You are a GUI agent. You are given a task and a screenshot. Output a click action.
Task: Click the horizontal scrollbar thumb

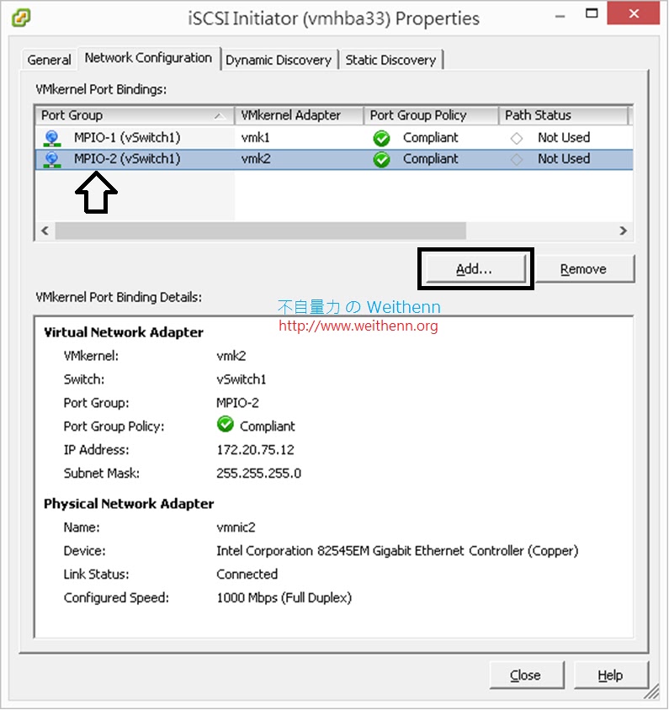[x=260, y=231]
